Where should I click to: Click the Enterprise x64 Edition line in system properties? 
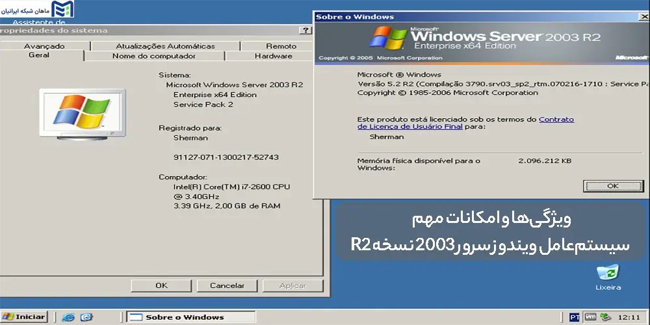click(x=214, y=95)
